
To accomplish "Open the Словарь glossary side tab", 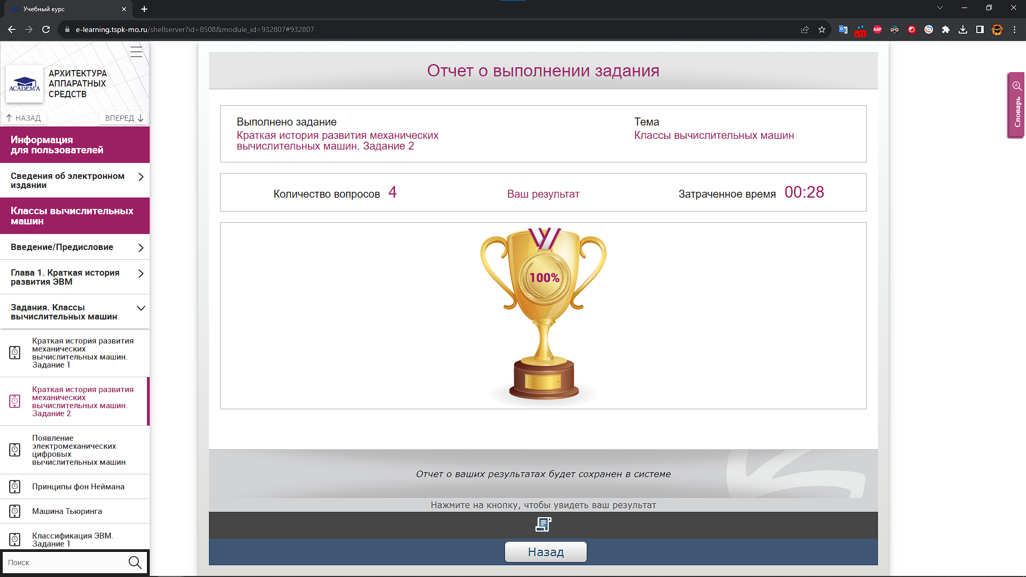I will 1016,105.
